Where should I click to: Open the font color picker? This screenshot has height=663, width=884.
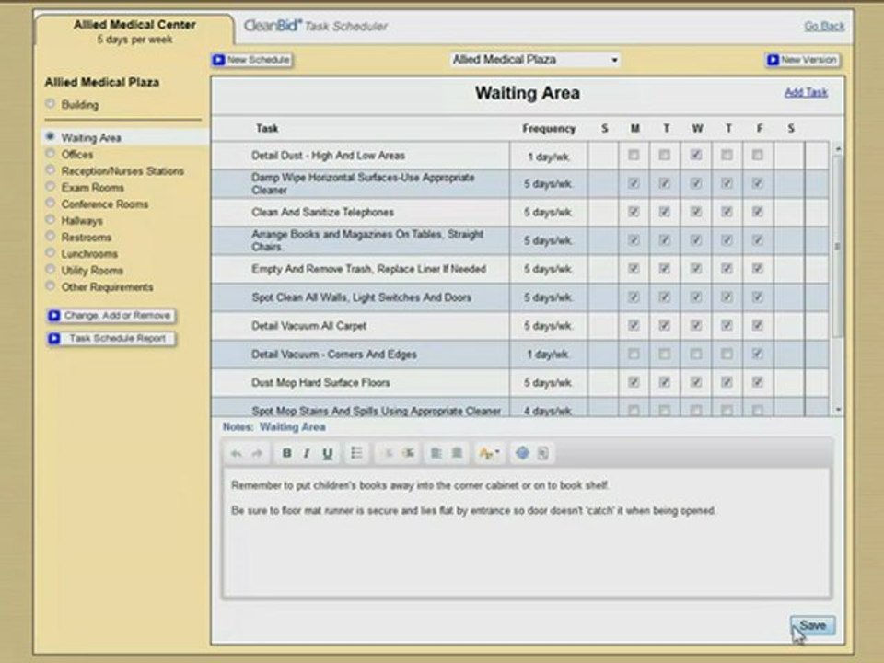pos(488,453)
